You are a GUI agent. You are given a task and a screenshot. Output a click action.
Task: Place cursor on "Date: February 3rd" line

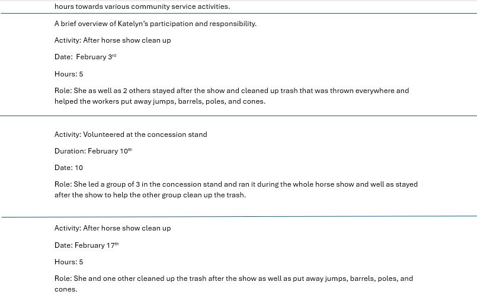(85, 57)
